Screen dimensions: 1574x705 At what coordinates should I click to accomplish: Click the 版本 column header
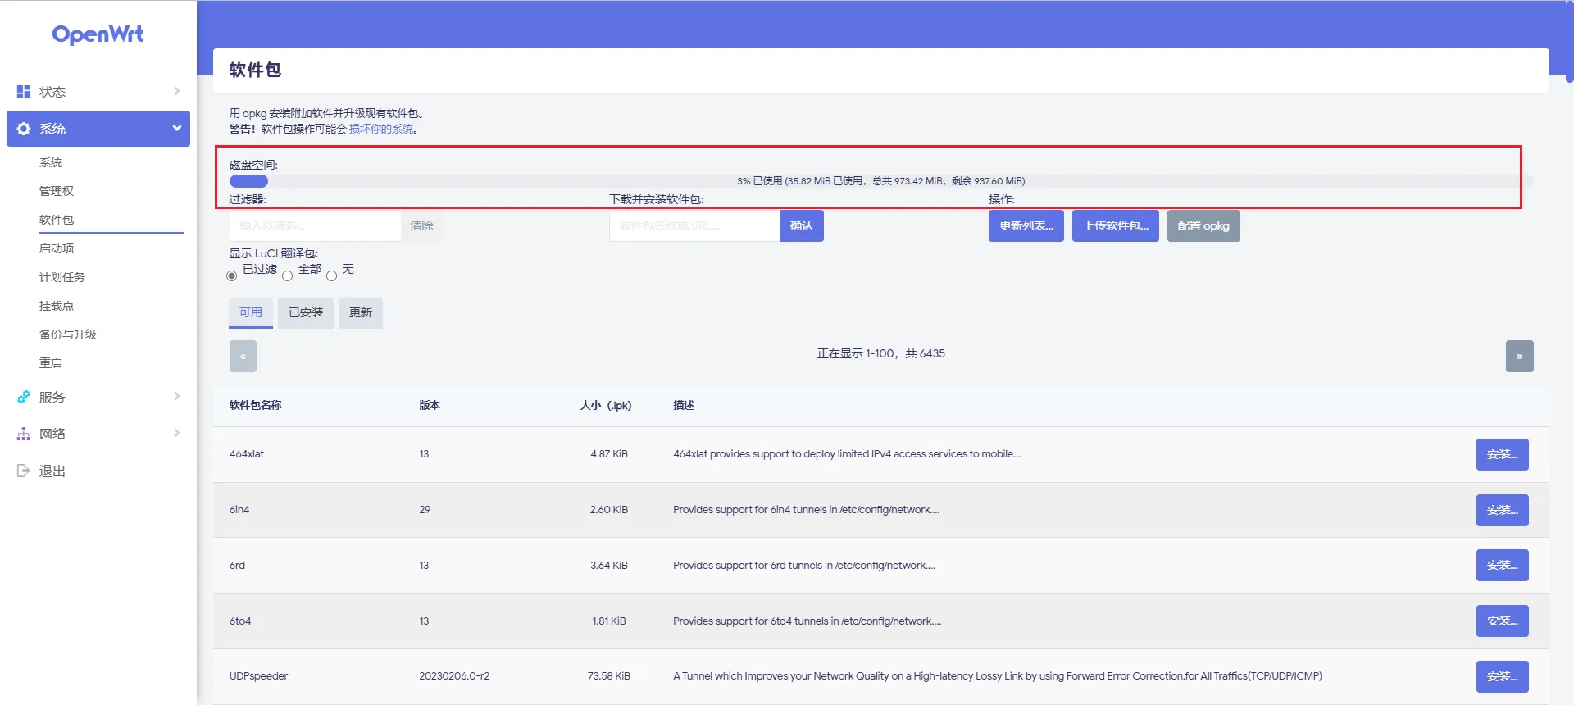tap(430, 405)
